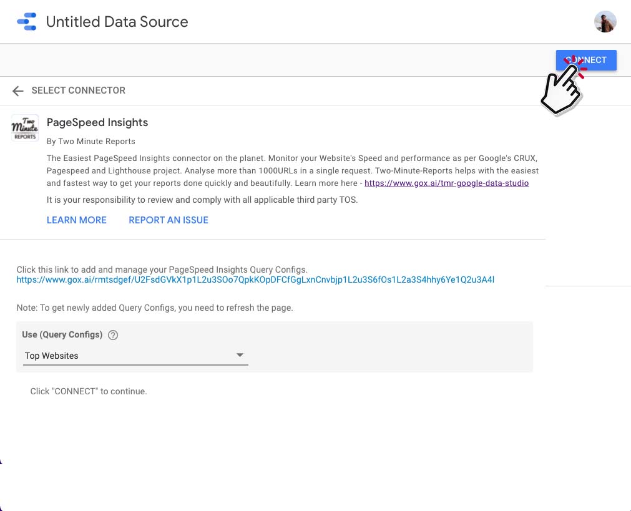This screenshot has width=631, height=511.
Task: Open the PageSpeed Query Configs management URL
Action: (x=255, y=280)
